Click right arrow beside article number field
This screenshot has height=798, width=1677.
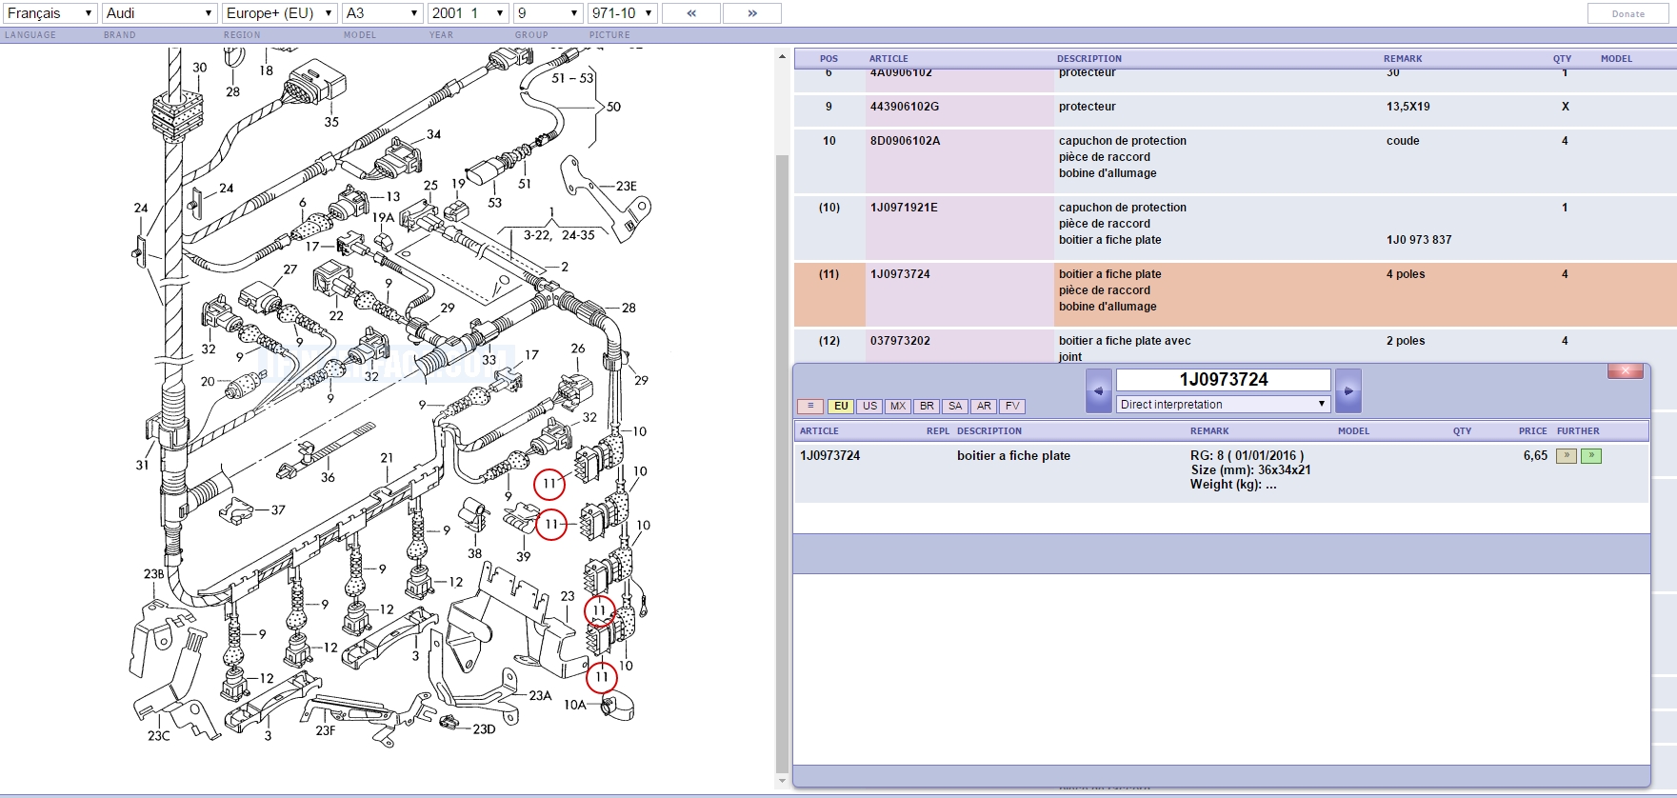(1348, 391)
